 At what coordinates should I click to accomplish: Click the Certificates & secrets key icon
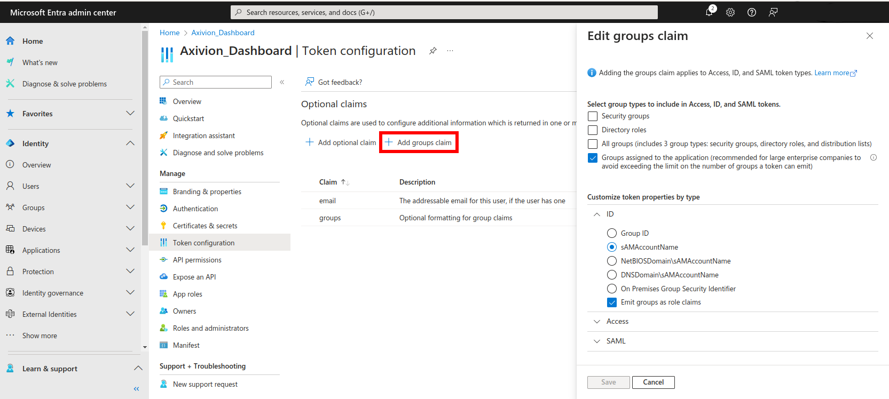(x=164, y=226)
